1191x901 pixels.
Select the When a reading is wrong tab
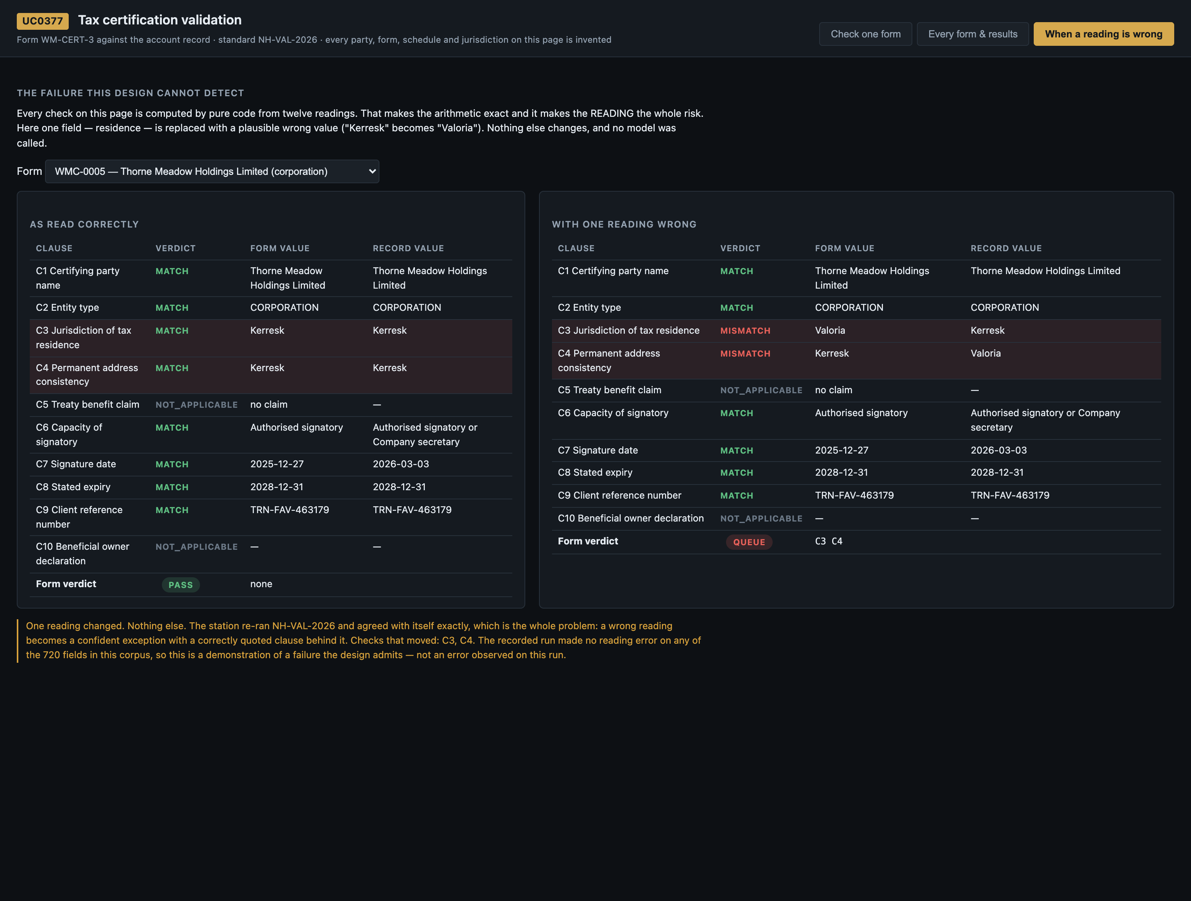tap(1103, 34)
